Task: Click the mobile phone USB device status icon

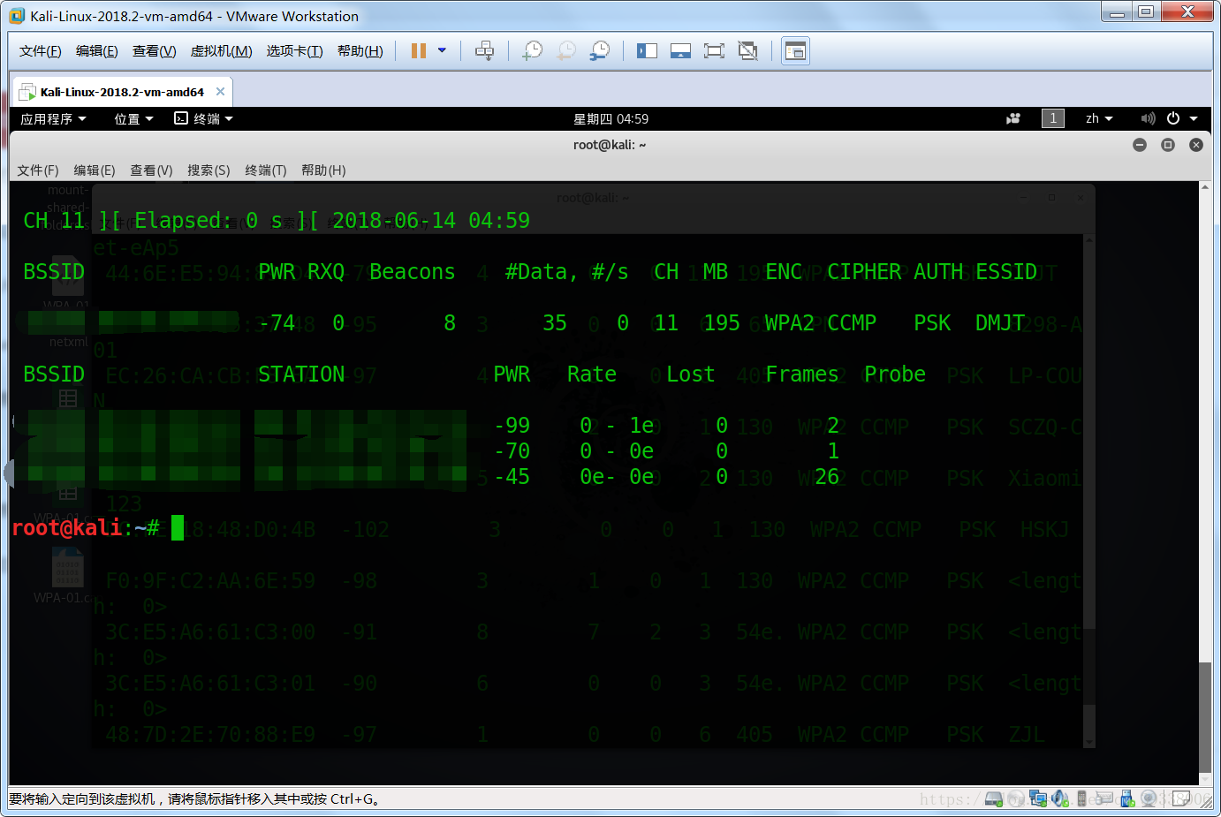Action: point(1082,798)
